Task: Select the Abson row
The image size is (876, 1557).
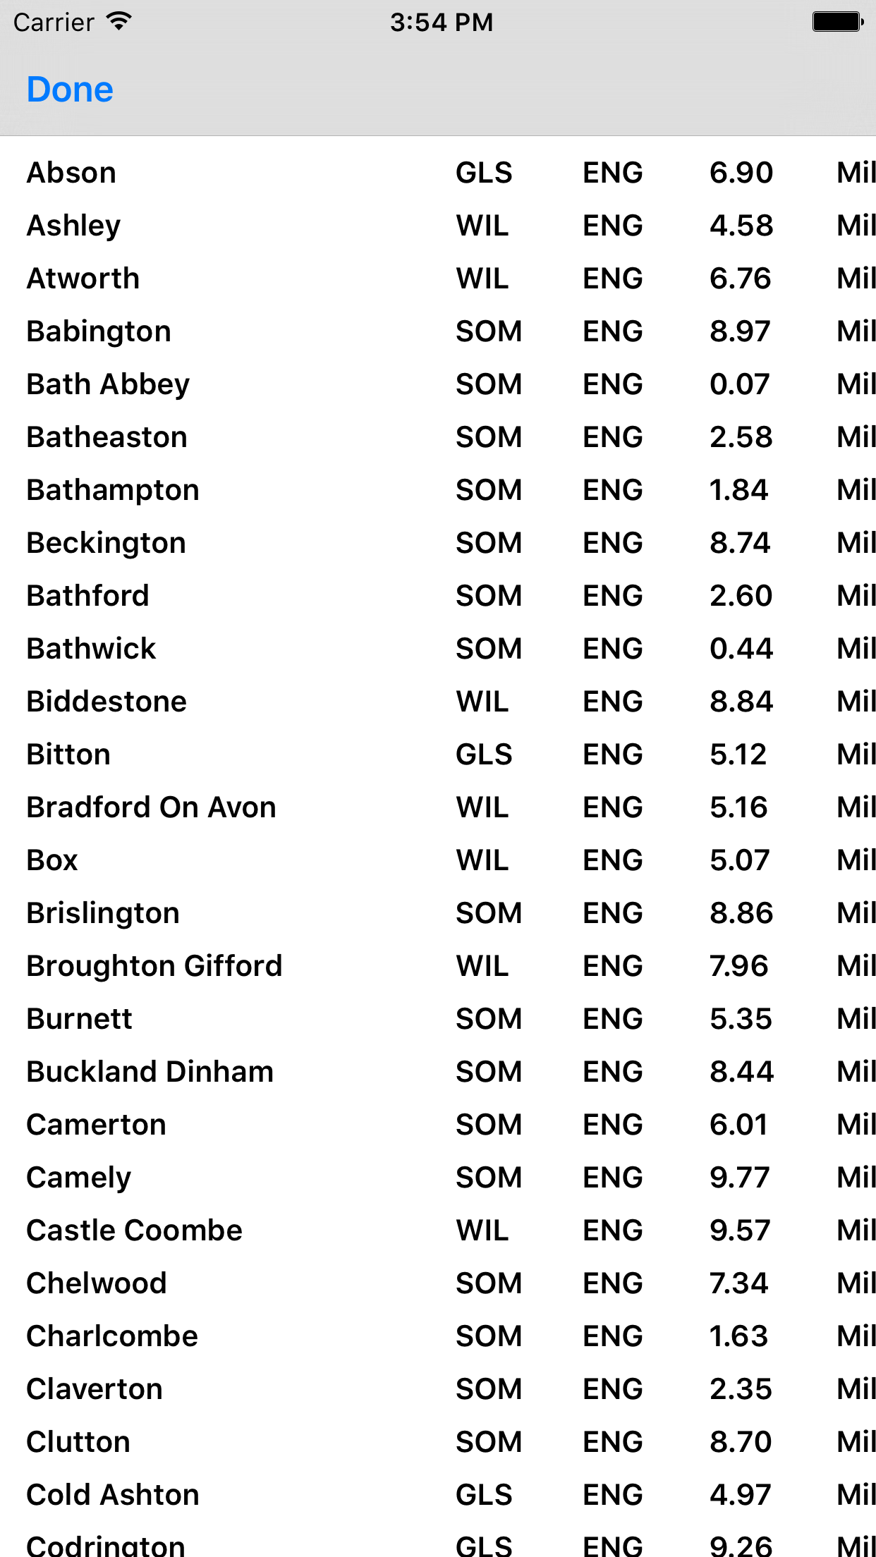Action: point(438,173)
